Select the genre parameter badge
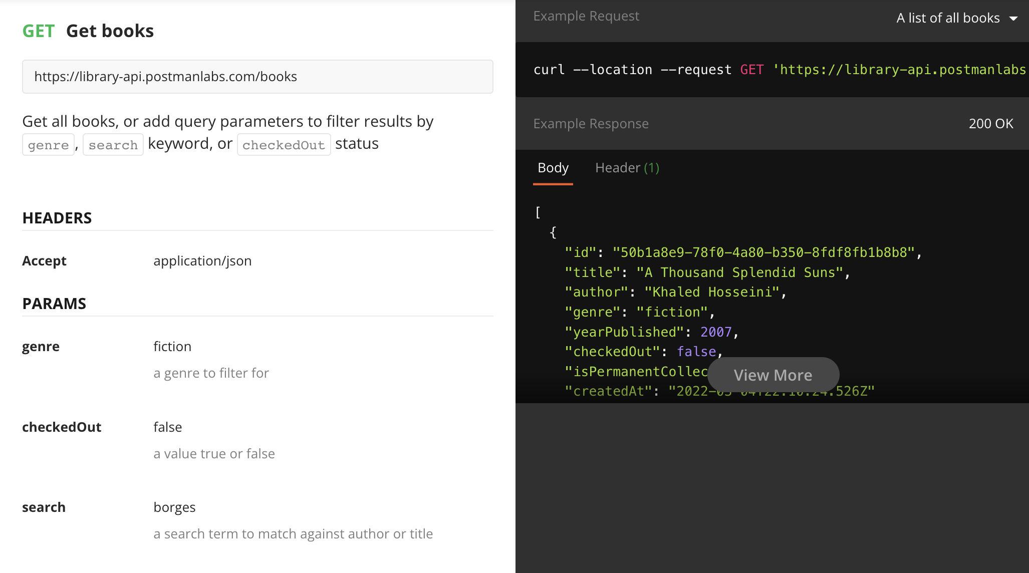This screenshot has width=1029, height=573. click(x=48, y=145)
